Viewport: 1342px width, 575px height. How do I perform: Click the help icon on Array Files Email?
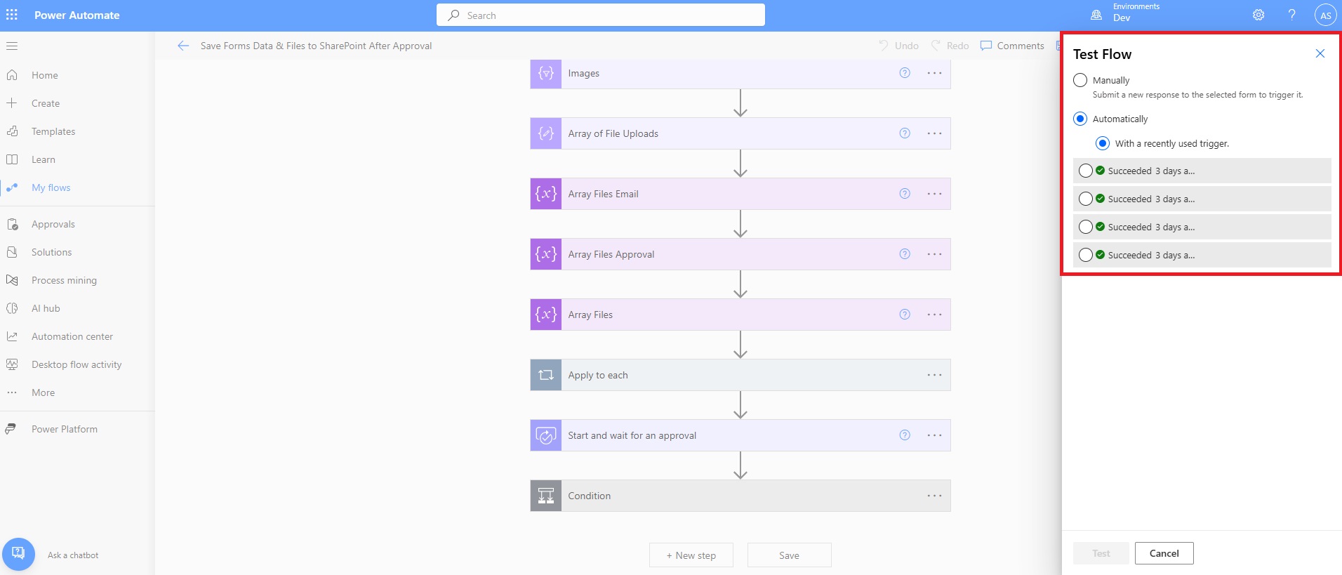click(x=905, y=194)
